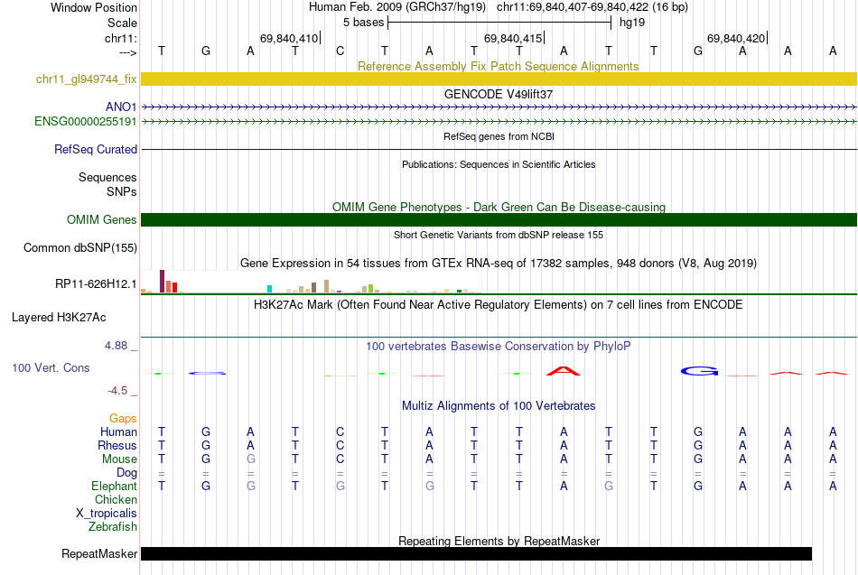858x575 pixels.
Task: Select the Dog alignment row label
Action: tap(126, 473)
